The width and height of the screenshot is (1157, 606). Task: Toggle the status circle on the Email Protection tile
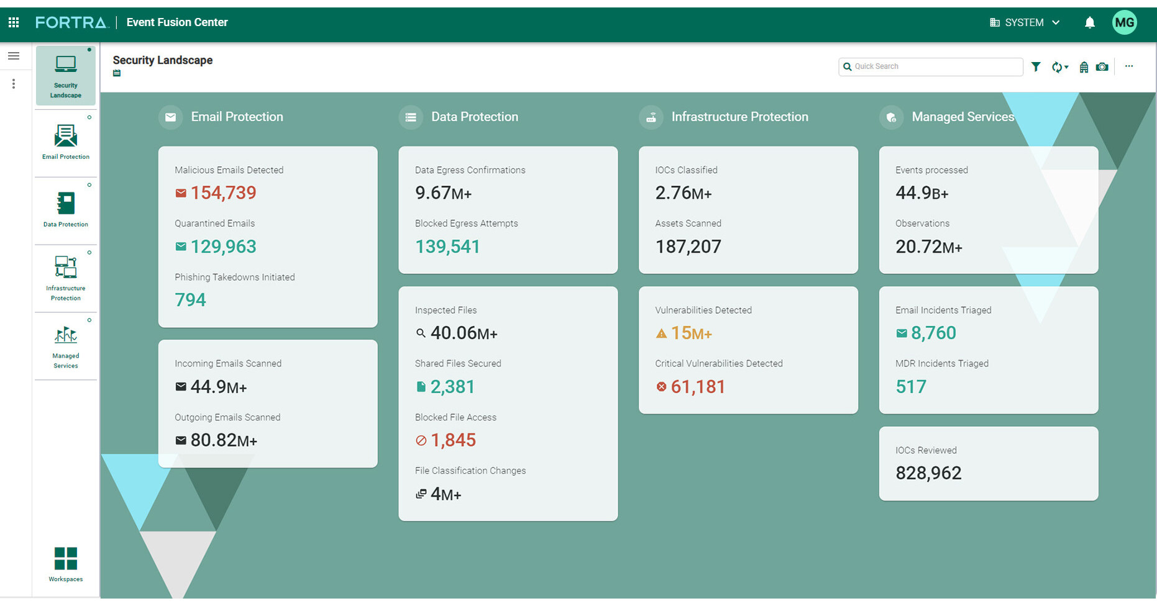89,117
